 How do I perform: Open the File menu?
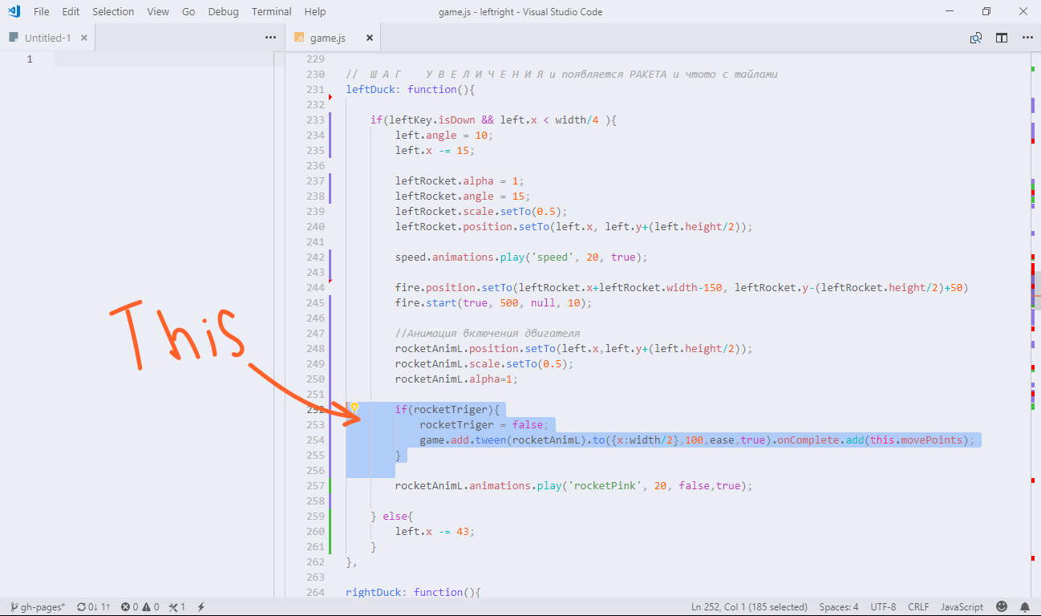point(42,11)
